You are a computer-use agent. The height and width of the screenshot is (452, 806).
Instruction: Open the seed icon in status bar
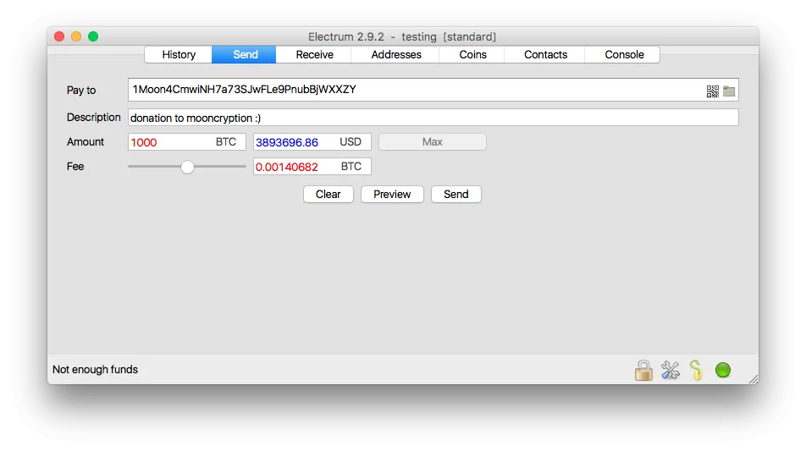click(x=697, y=371)
